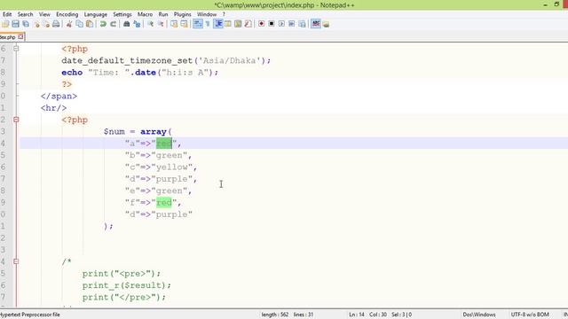
Task: Open the Encoding menu
Action: pyautogui.click(x=67, y=14)
